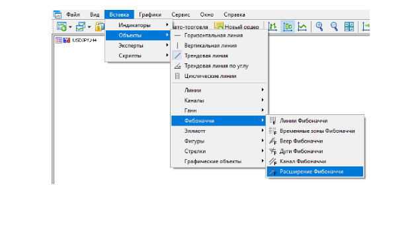Viewport: 416px width, 245px height.
Task: Choose Вертикальная линия object
Action: click(219, 46)
